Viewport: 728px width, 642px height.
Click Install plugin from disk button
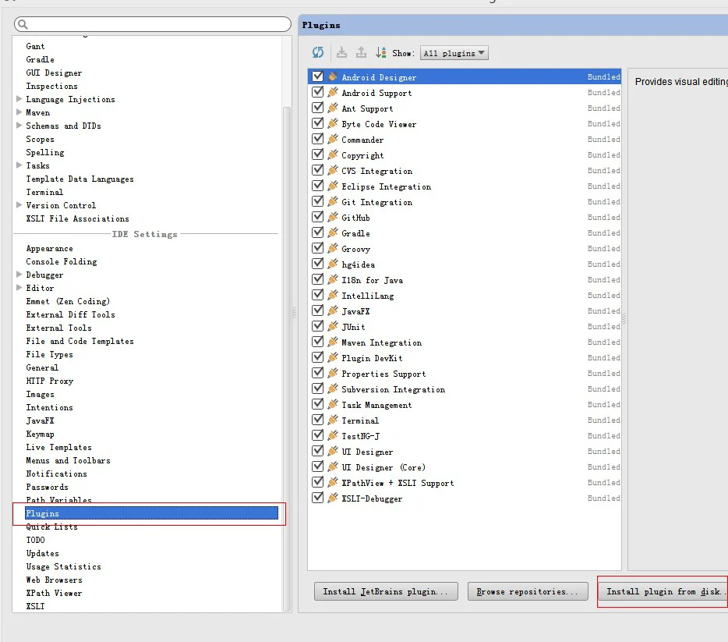[664, 591]
